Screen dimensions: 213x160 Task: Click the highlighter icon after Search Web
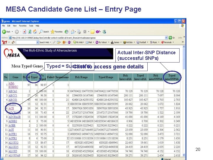pyautogui.click(x=54, y=42)
